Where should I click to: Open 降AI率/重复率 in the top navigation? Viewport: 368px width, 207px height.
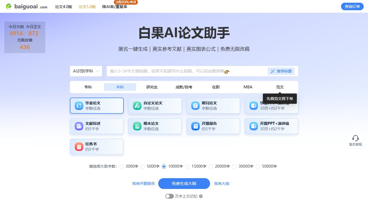coord(115,7)
